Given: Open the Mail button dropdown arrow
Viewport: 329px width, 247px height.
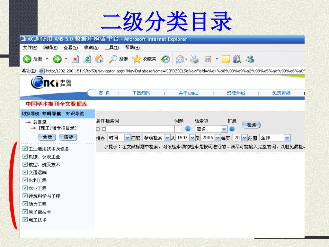Looking at the screenshot, I should [x=186, y=59].
